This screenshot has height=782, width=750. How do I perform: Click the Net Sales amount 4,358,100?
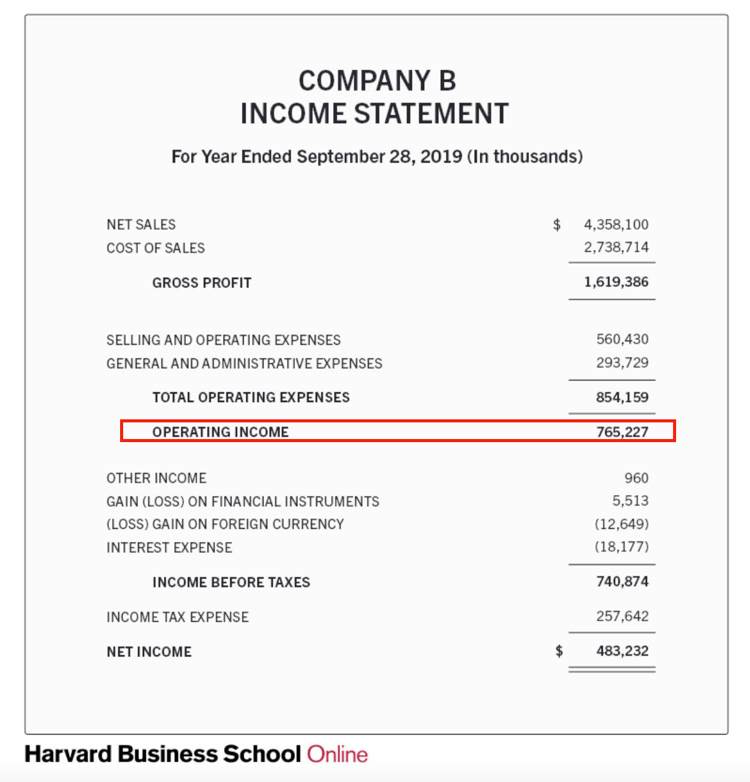[616, 225]
